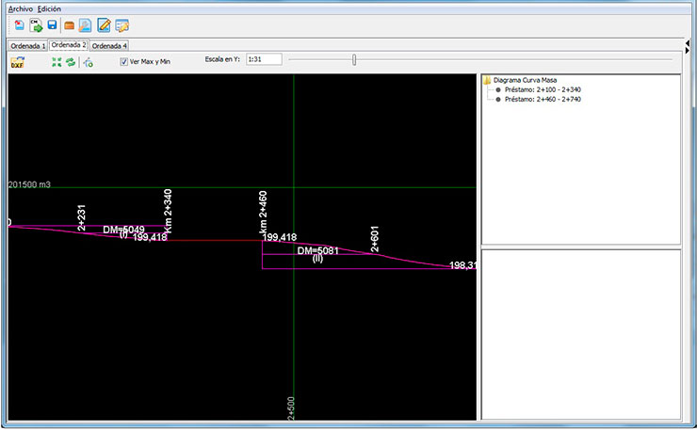Image resolution: width=697 pixels, height=430 pixels.
Task: Click the DM=5081 label in diagram
Action: pyautogui.click(x=317, y=250)
